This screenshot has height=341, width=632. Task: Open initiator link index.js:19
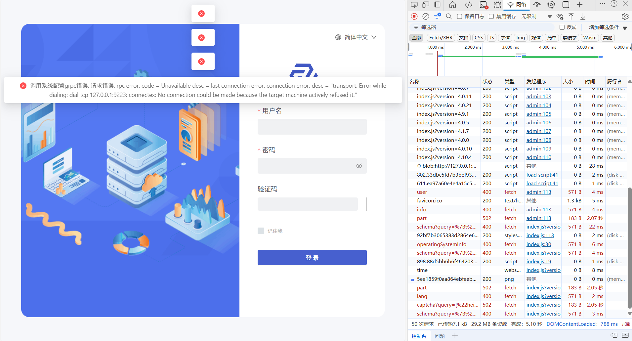pyautogui.click(x=539, y=261)
